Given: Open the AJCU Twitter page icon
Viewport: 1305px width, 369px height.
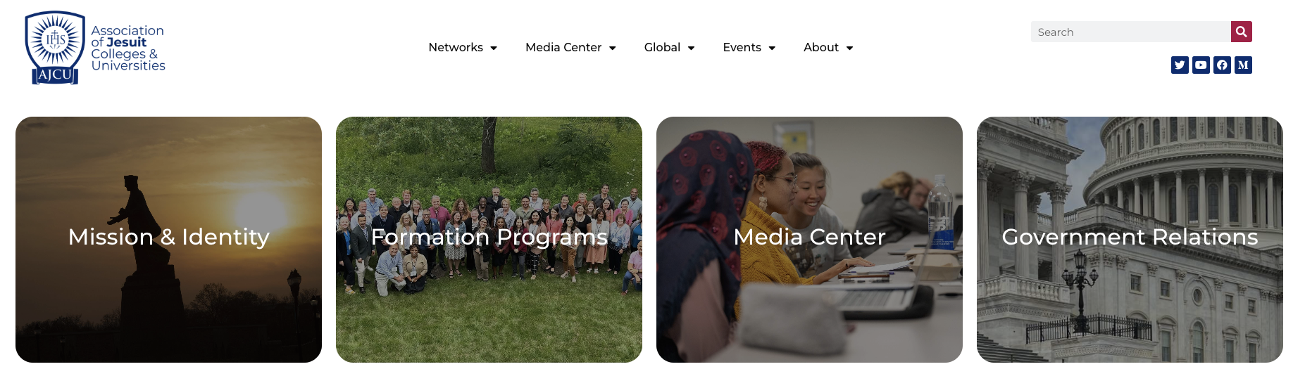Looking at the screenshot, I should coord(1180,65).
